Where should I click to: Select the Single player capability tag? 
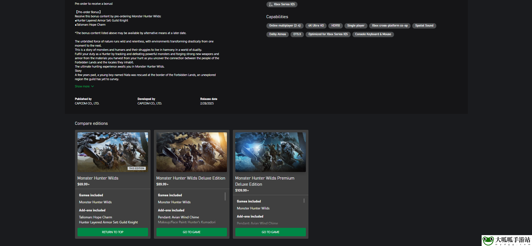coord(356,26)
